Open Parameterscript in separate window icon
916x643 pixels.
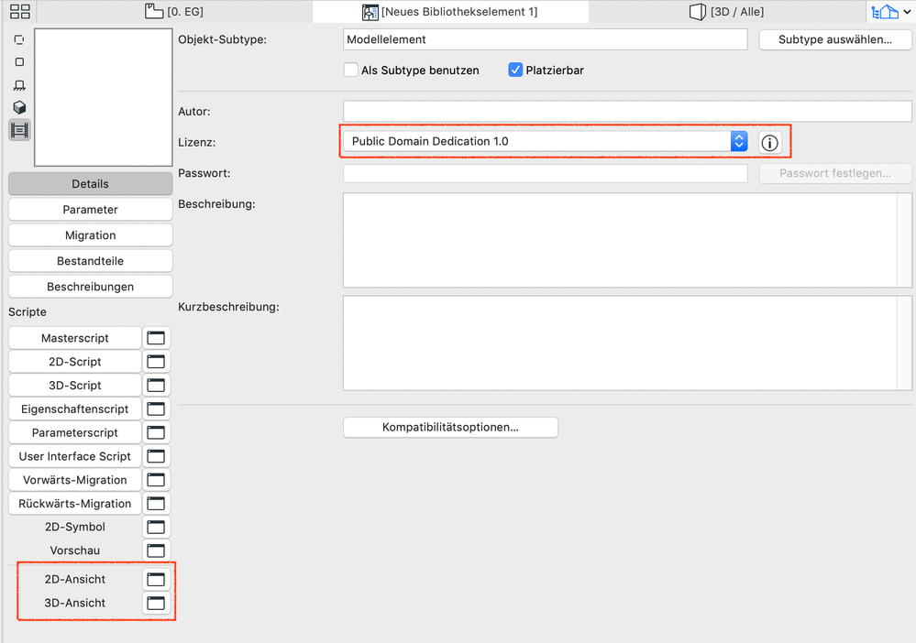click(156, 432)
